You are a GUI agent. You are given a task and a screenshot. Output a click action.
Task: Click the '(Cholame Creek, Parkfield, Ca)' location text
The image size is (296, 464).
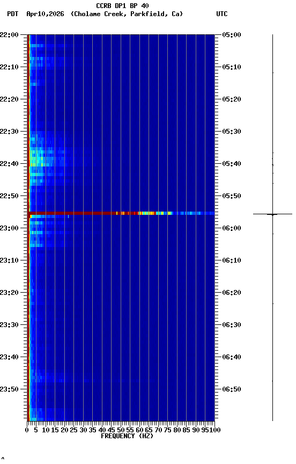pos(127,14)
